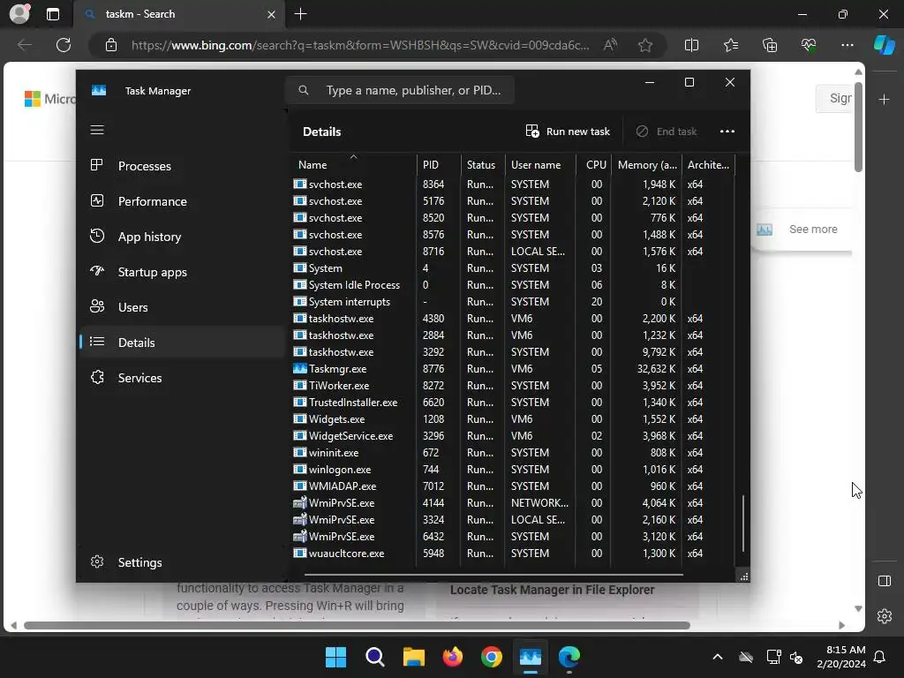Open Task Manager more options ellipsis
The width and height of the screenshot is (904, 678).
click(x=727, y=132)
